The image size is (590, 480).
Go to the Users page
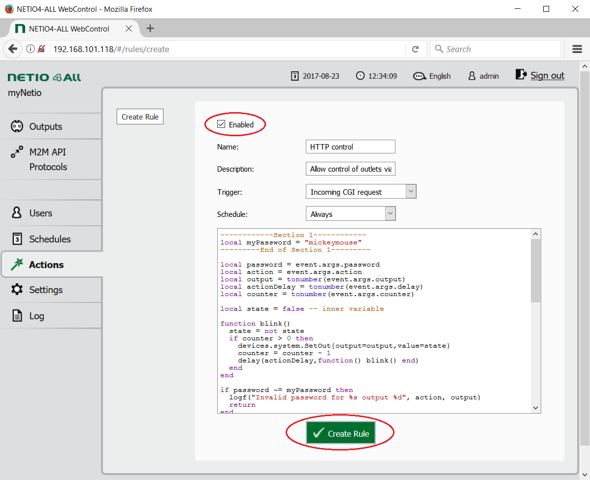point(51,213)
